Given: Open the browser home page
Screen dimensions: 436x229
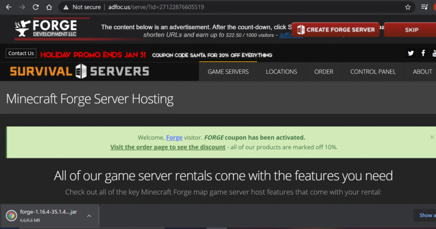Looking at the screenshot, I should tap(49, 7).
